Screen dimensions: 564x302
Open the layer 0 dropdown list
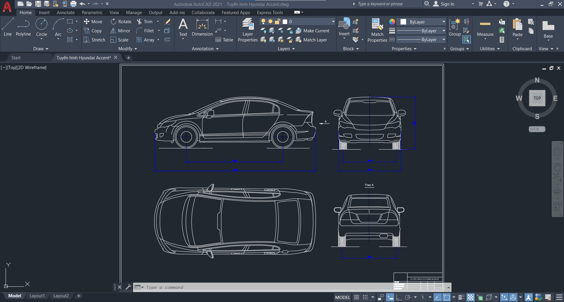pos(333,21)
